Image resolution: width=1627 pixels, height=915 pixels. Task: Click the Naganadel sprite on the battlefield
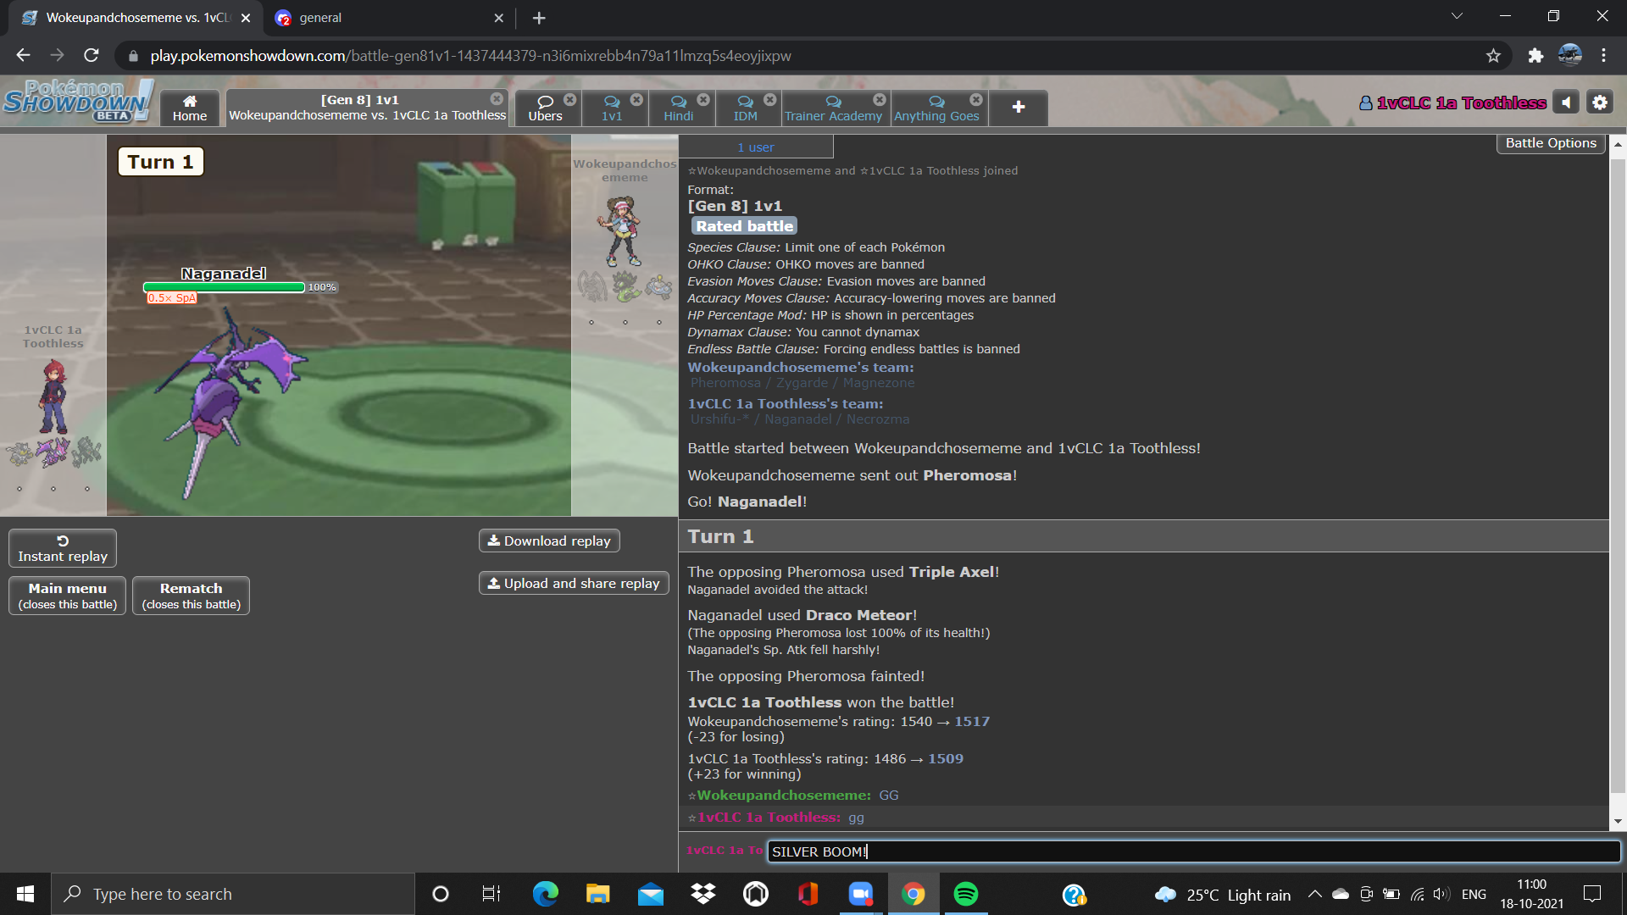[x=229, y=402]
